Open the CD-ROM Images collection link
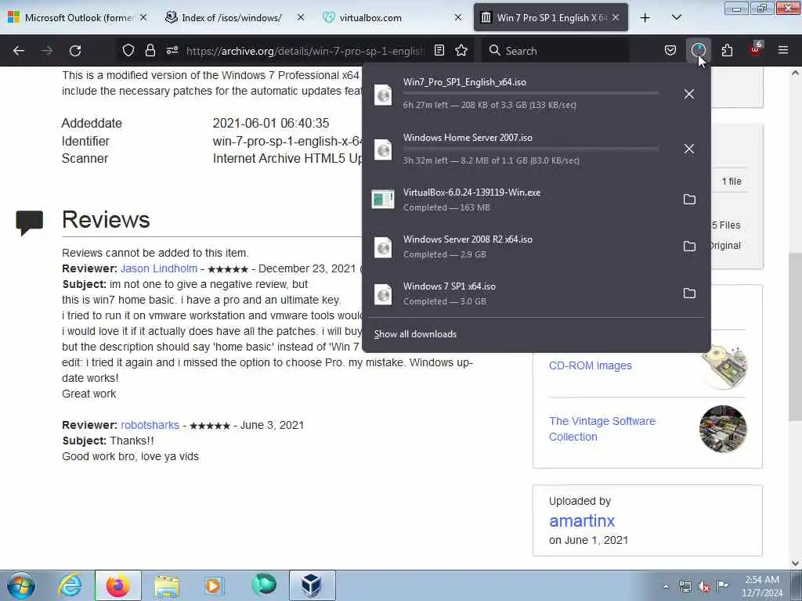 [x=591, y=366]
